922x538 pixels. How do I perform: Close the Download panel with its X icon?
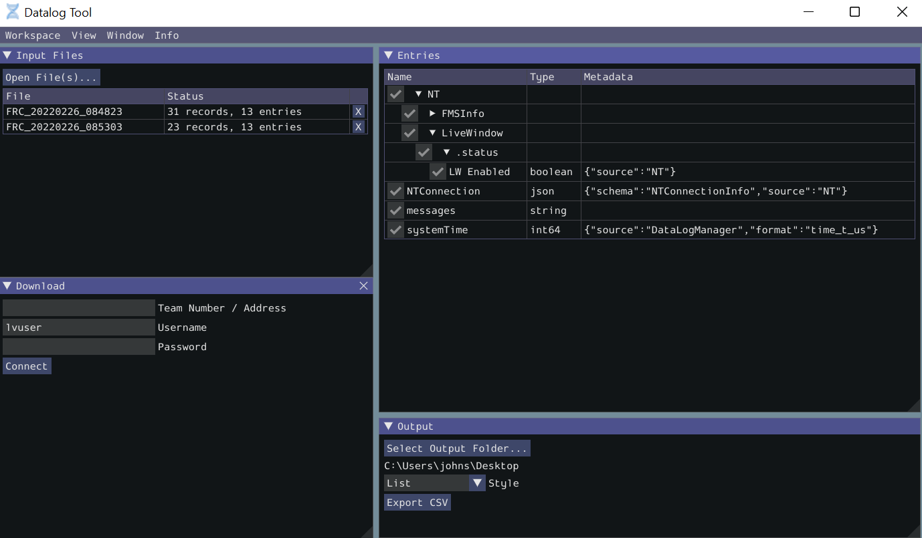point(363,285)
